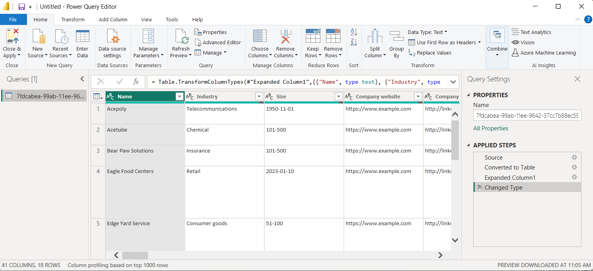Click the formula bar fx icon

click(136, 82)
